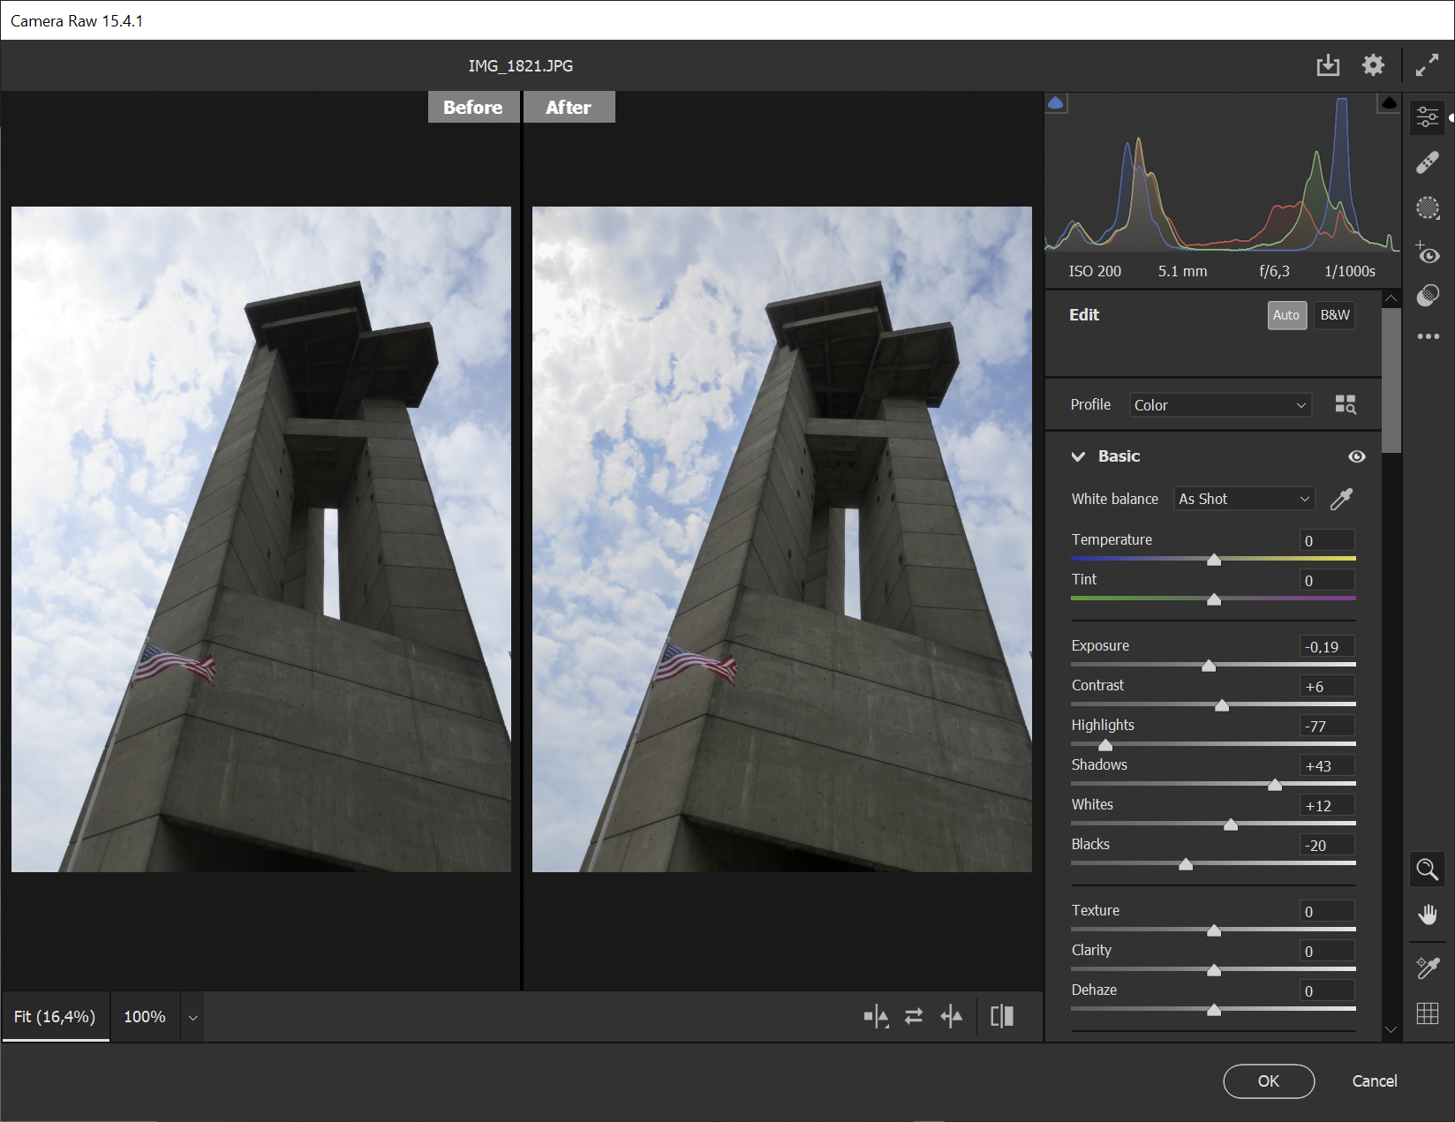
Task: Toggle B&W conversion mode
Action: 1334,315
